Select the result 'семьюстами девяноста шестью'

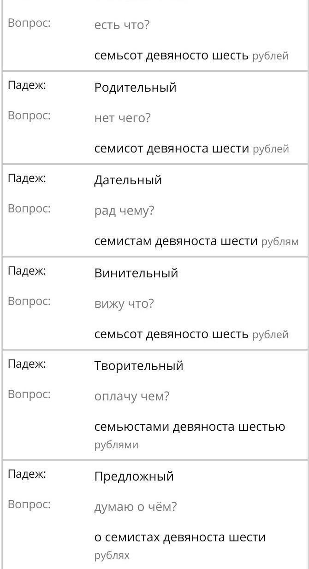(x=190, y=427)
